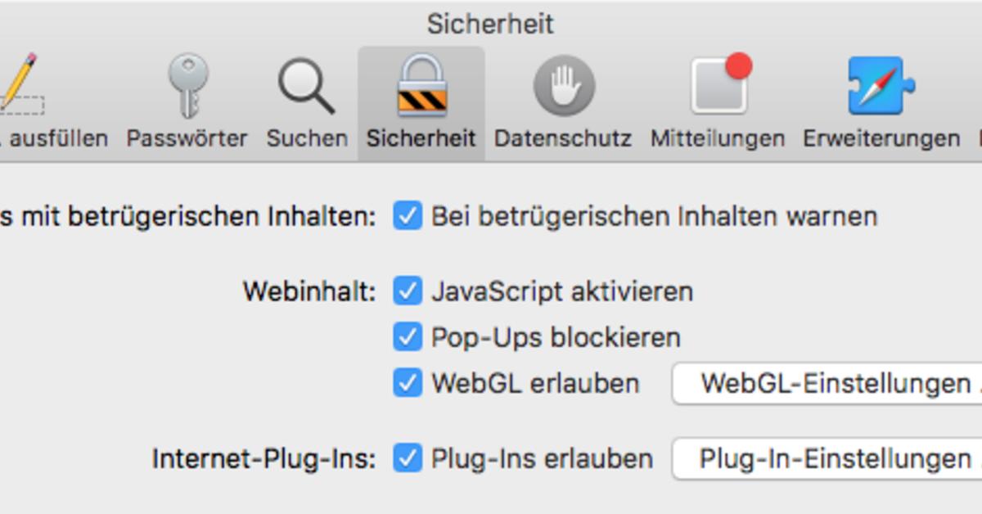Click the padlock Sicherheit icon
This screenshot has height=514, width=982.
(421, 85)
